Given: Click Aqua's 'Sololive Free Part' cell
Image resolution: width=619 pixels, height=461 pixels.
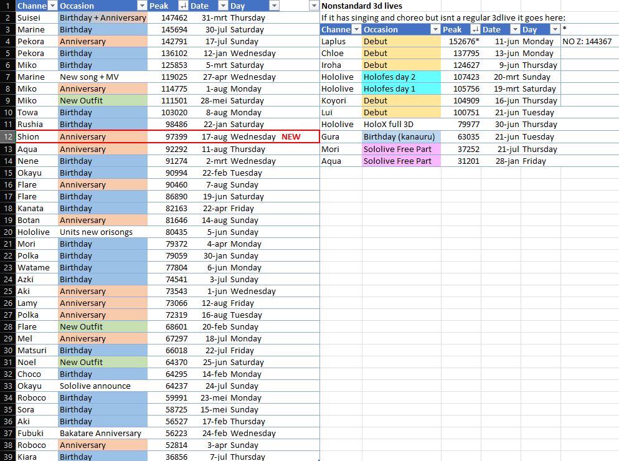Looking at the screenshot, I should click(402, 161).
